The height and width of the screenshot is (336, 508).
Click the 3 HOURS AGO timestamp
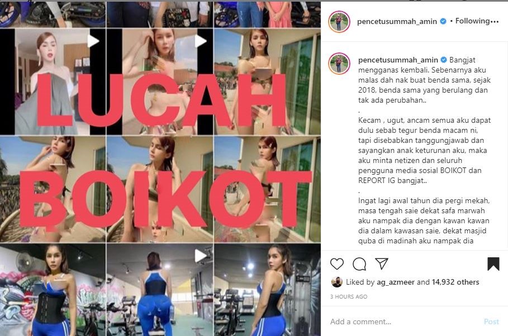tap(349, 296)
